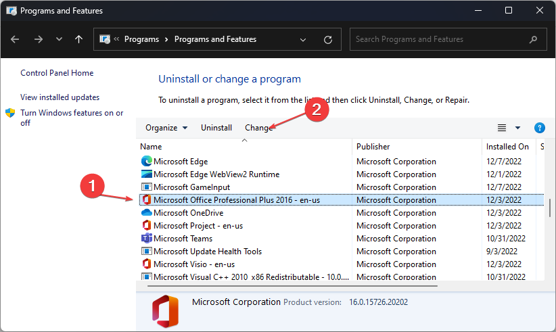Select Programs in the address breadcrumb
Screen dimensions: 556x332
[x=141, y=39]
